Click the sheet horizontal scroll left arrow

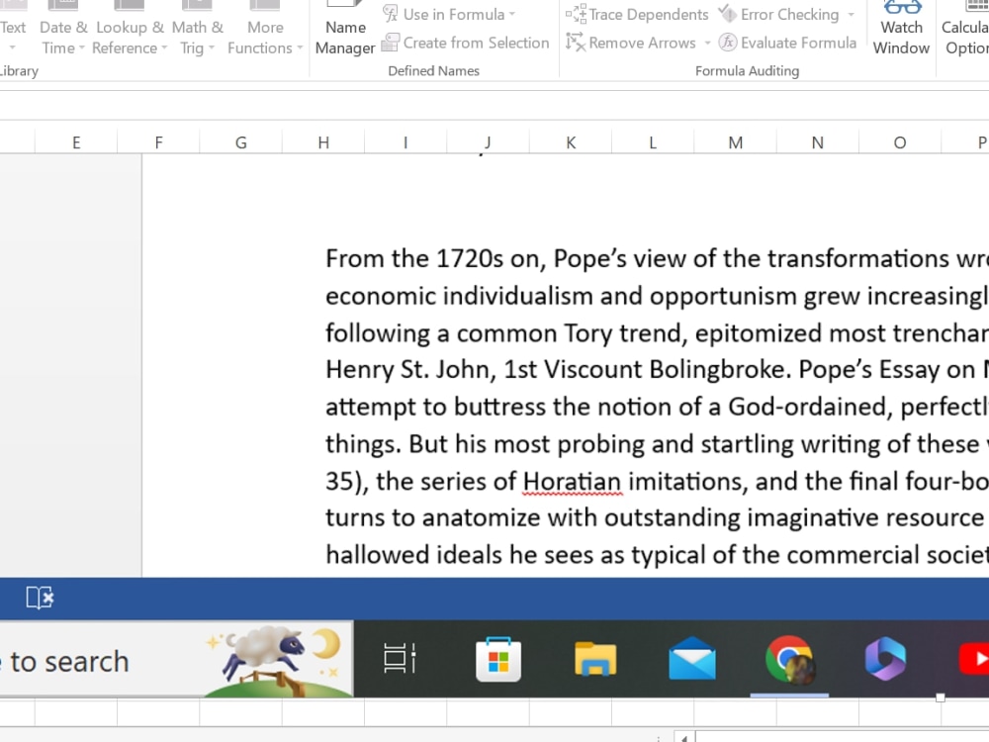683,737
